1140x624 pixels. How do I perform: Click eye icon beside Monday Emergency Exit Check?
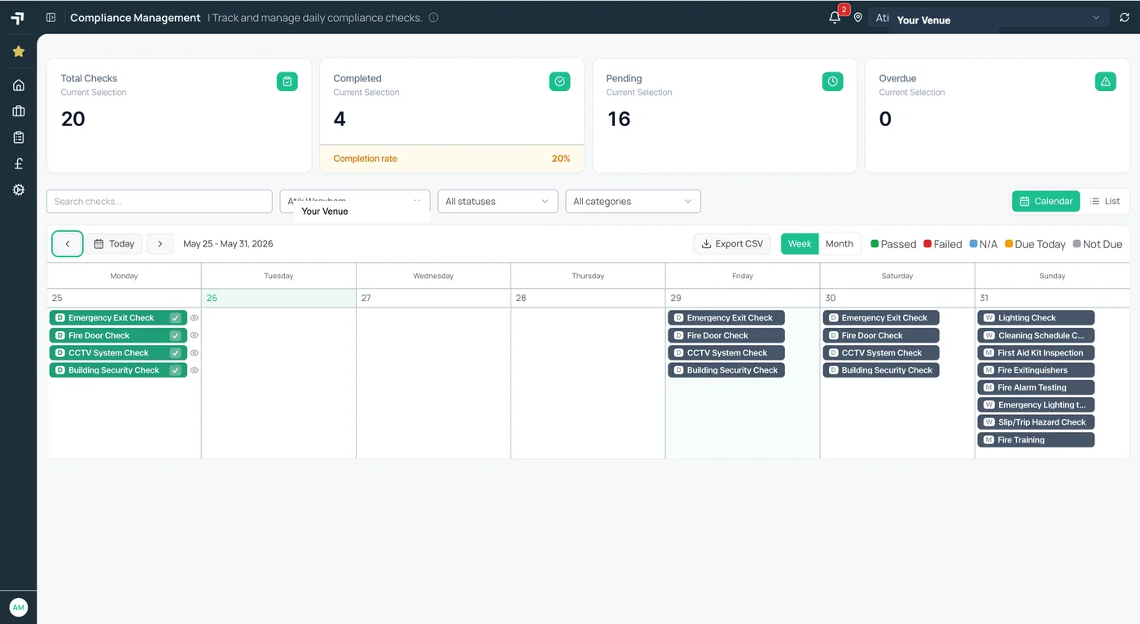[195, 318]
